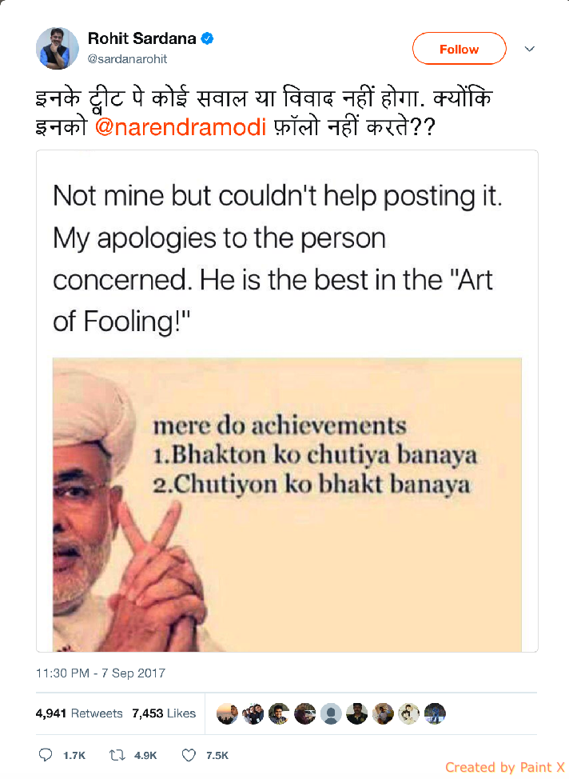The height and width of the screenshot is (779, 569).
Task: Open the @narendramodi mention link
Action: pos(181,126)
